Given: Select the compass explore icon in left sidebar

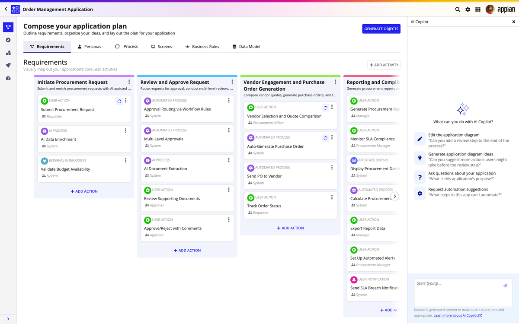Looking at the screenshot, I should (8, 40).
